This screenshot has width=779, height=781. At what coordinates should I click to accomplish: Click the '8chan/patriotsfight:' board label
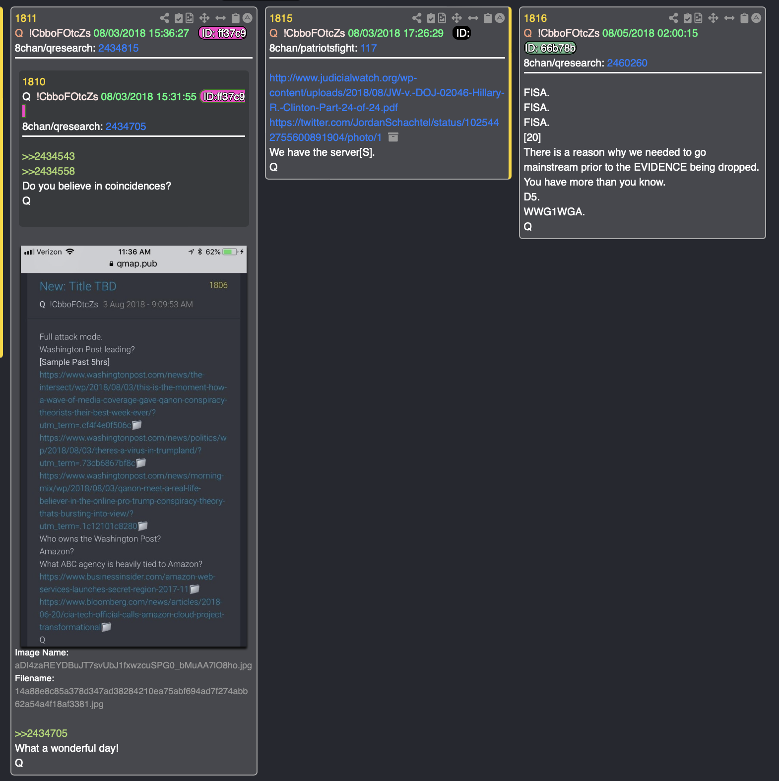point(313,48)
